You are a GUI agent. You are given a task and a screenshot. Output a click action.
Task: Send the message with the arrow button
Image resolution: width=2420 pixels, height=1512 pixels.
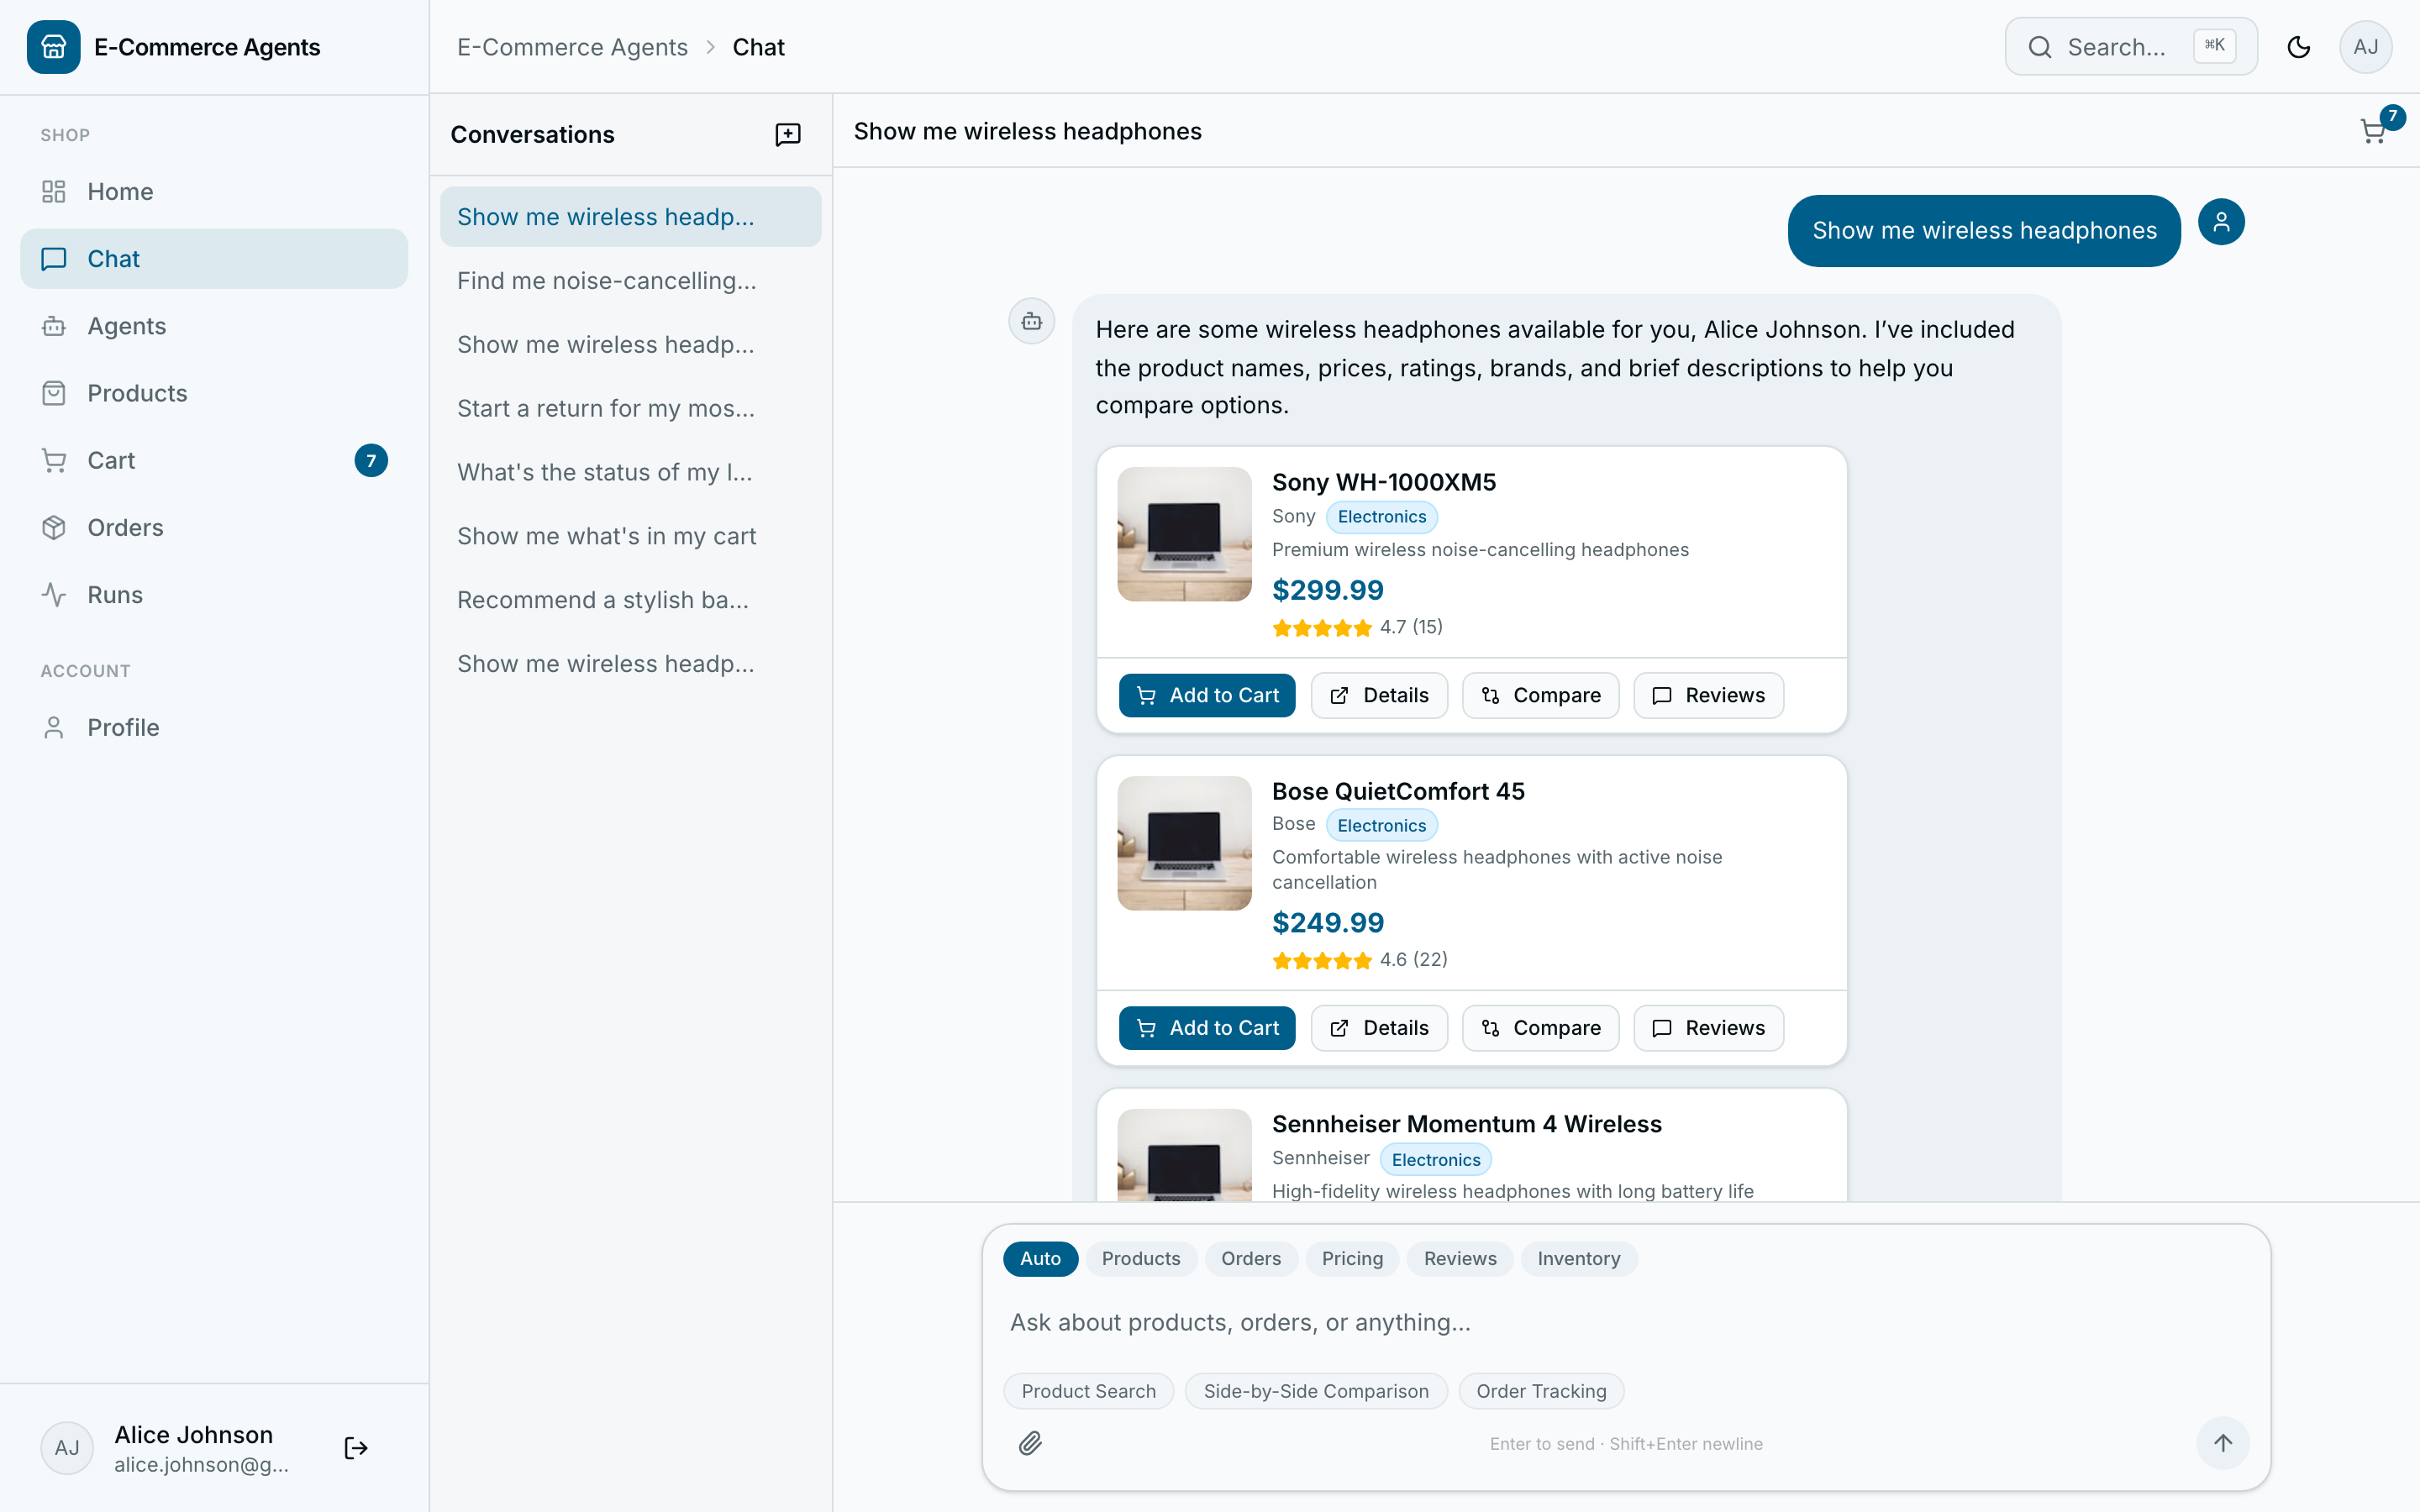(2222, 1443)
